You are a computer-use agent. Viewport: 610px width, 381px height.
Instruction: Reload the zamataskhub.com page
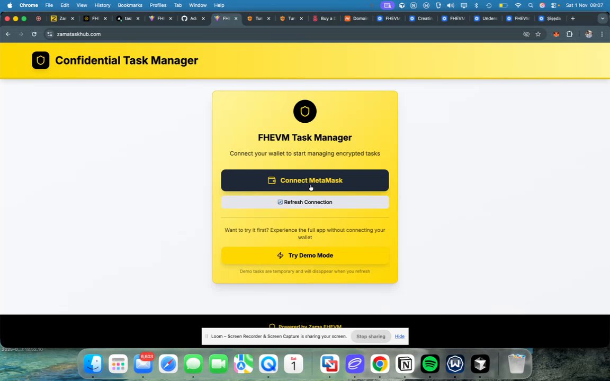(x=34, y=34)
